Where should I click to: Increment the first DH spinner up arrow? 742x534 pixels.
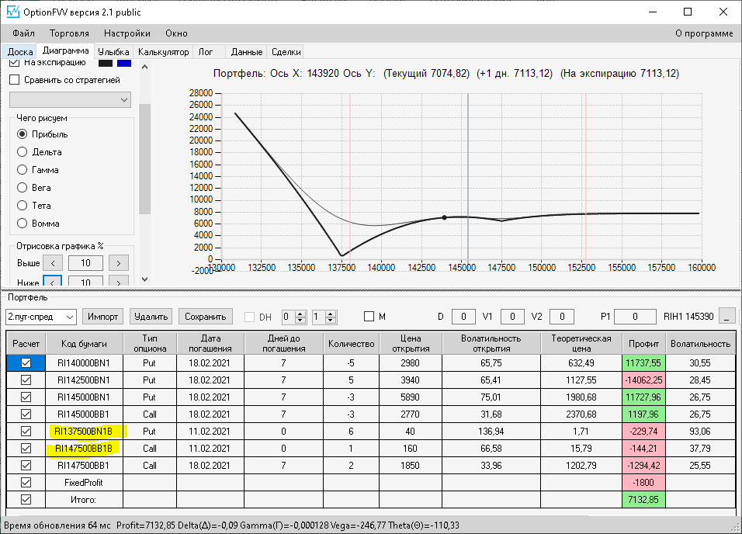coord(300,314)
